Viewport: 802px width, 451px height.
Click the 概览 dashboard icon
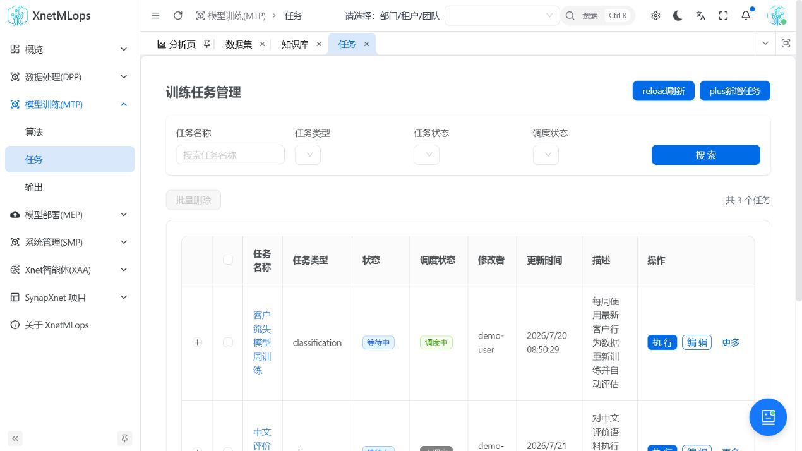pyautogui.click(x=15, y=49)
